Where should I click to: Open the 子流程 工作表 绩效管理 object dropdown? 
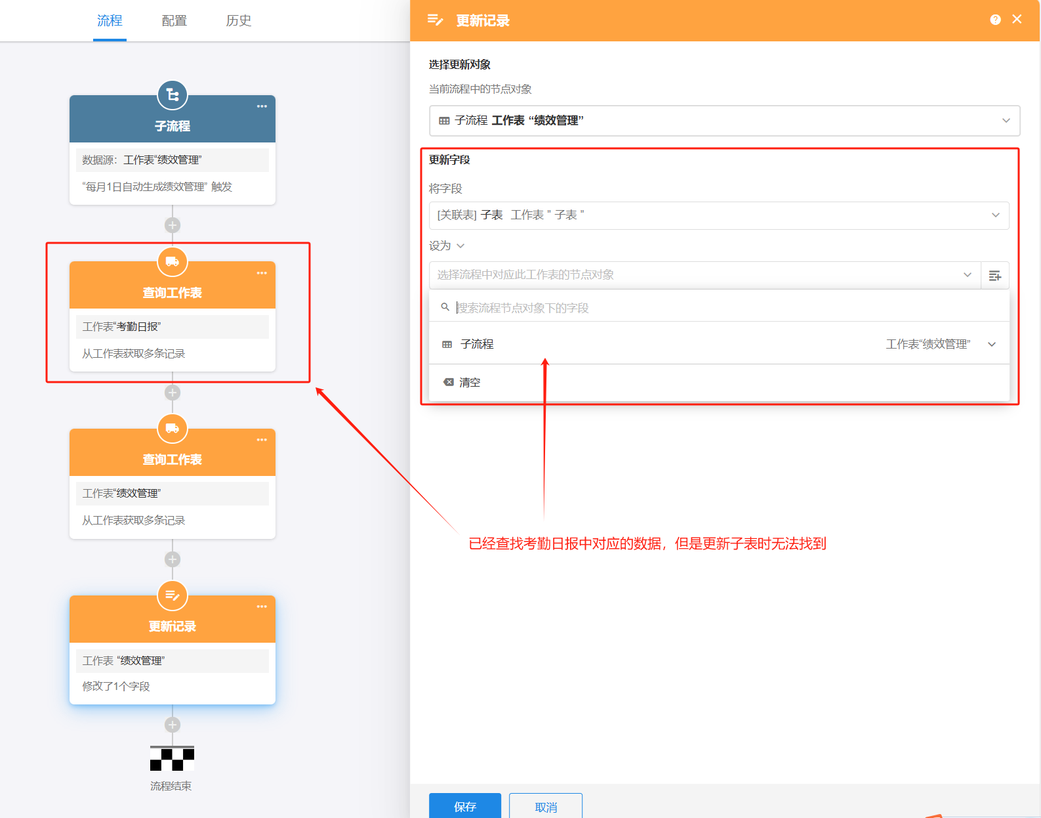click(725, 121)
